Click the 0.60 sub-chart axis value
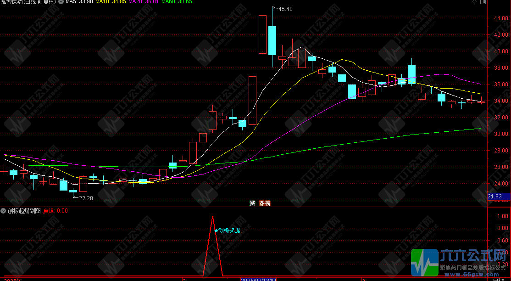This screenshot has width=511, height=281. (x=503, y=241)
